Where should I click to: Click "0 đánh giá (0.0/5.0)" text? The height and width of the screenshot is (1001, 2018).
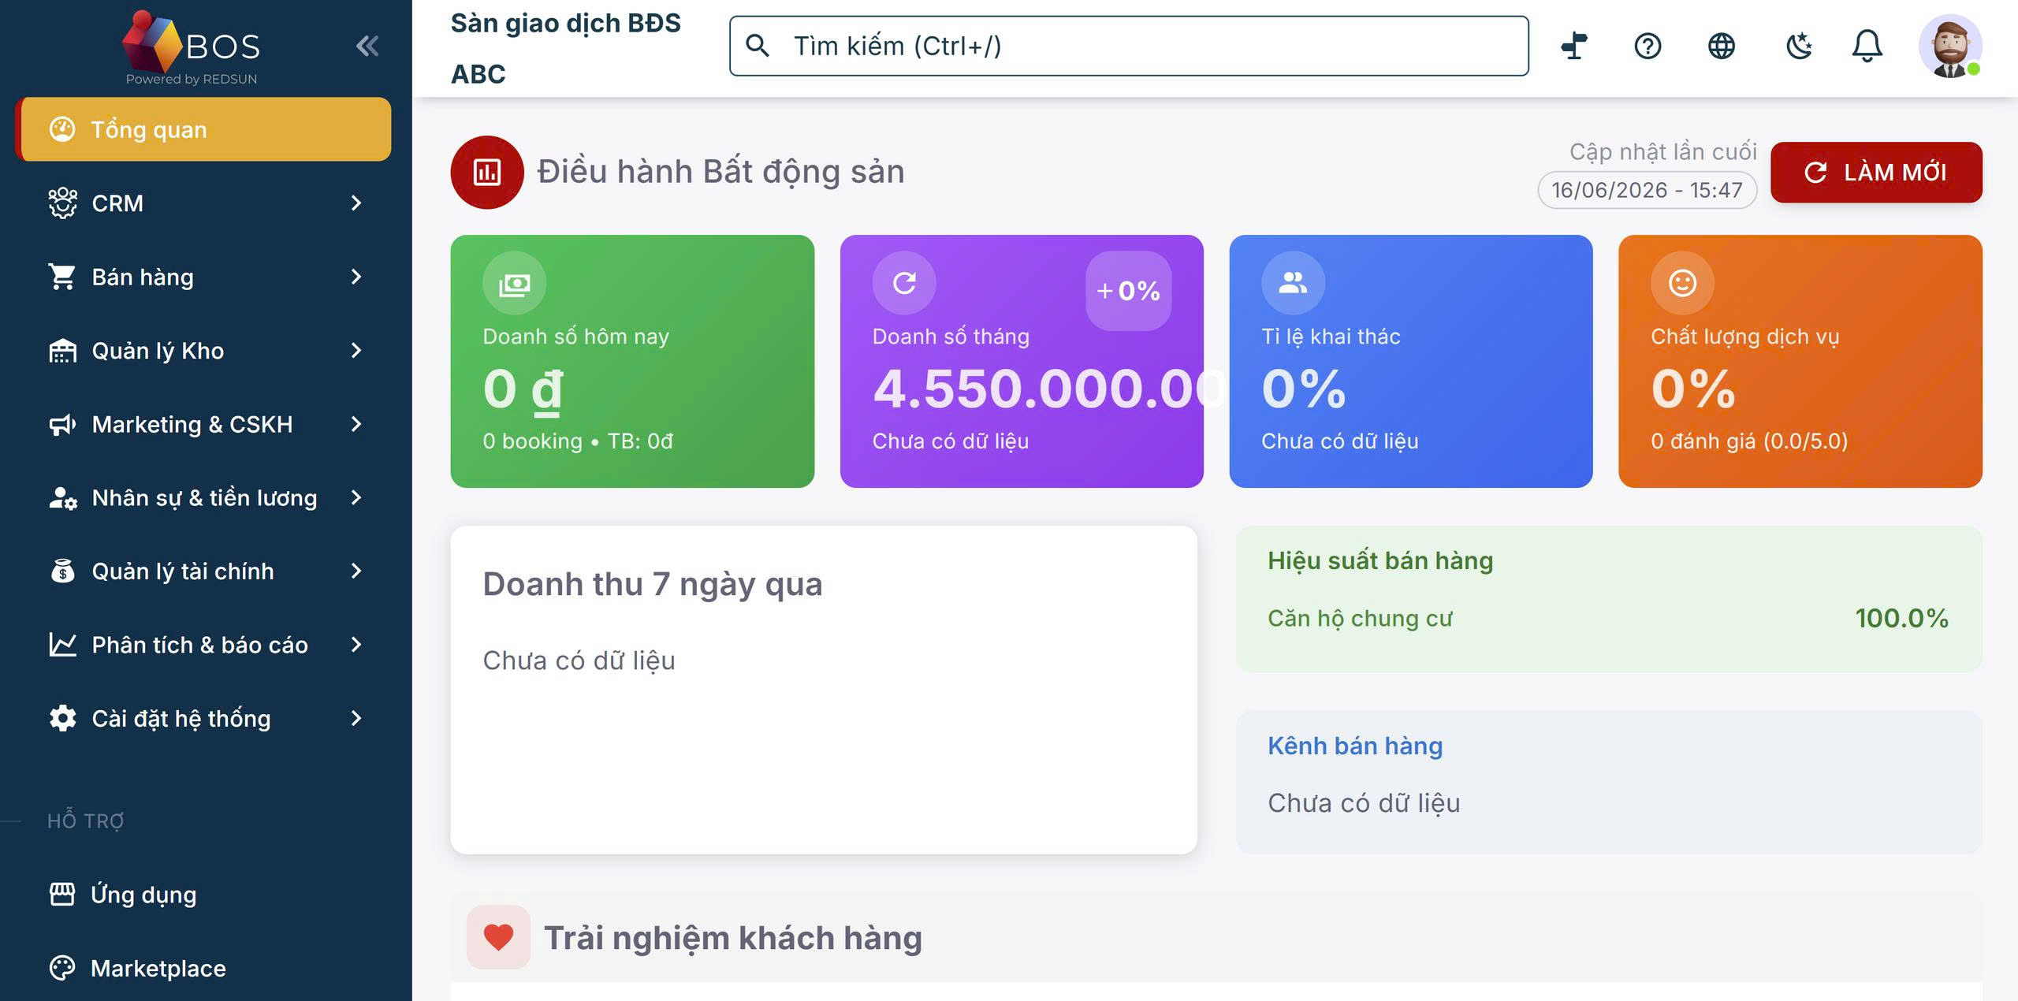(1749, 441)
